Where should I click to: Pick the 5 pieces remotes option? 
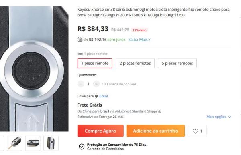point(177,63)
